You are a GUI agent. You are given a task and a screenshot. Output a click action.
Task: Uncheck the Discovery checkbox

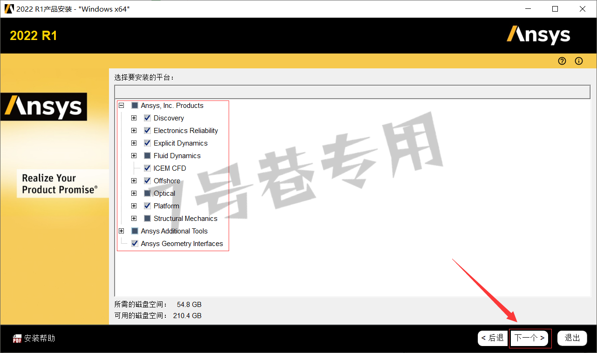(147, 118)
